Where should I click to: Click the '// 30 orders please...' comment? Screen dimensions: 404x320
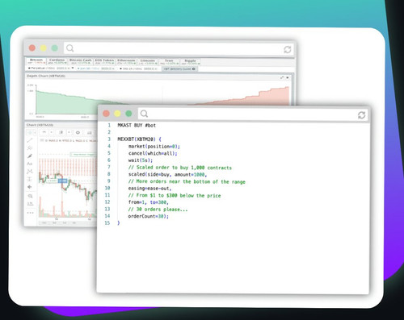[x=158, y=210]
